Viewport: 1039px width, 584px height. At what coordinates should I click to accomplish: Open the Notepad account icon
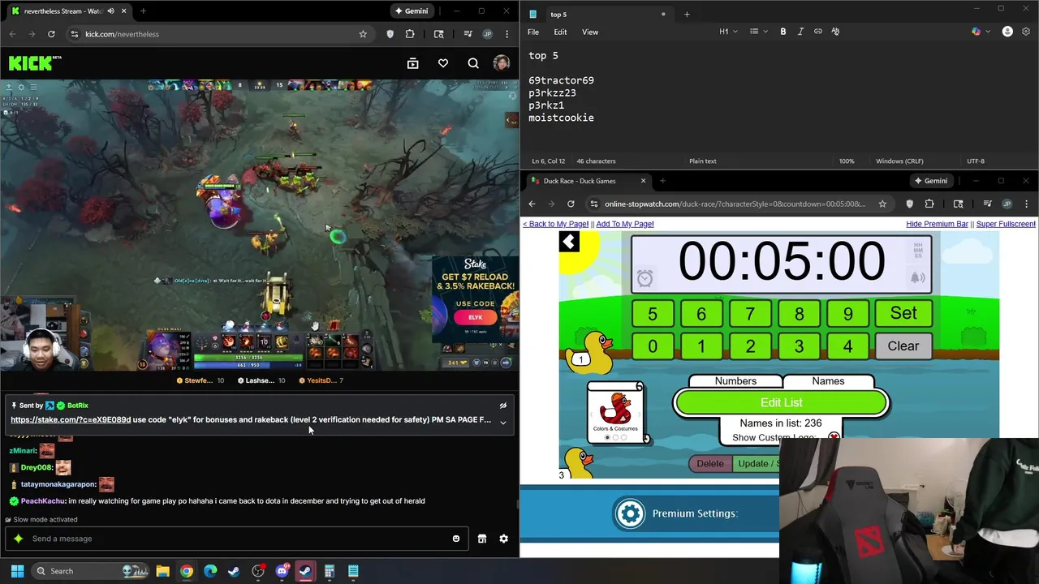[1007, 32]
